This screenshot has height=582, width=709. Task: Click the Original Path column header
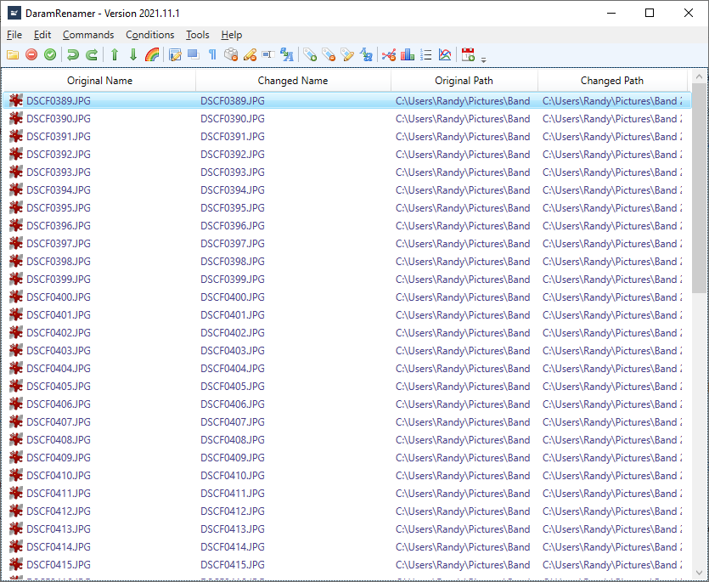464,81
